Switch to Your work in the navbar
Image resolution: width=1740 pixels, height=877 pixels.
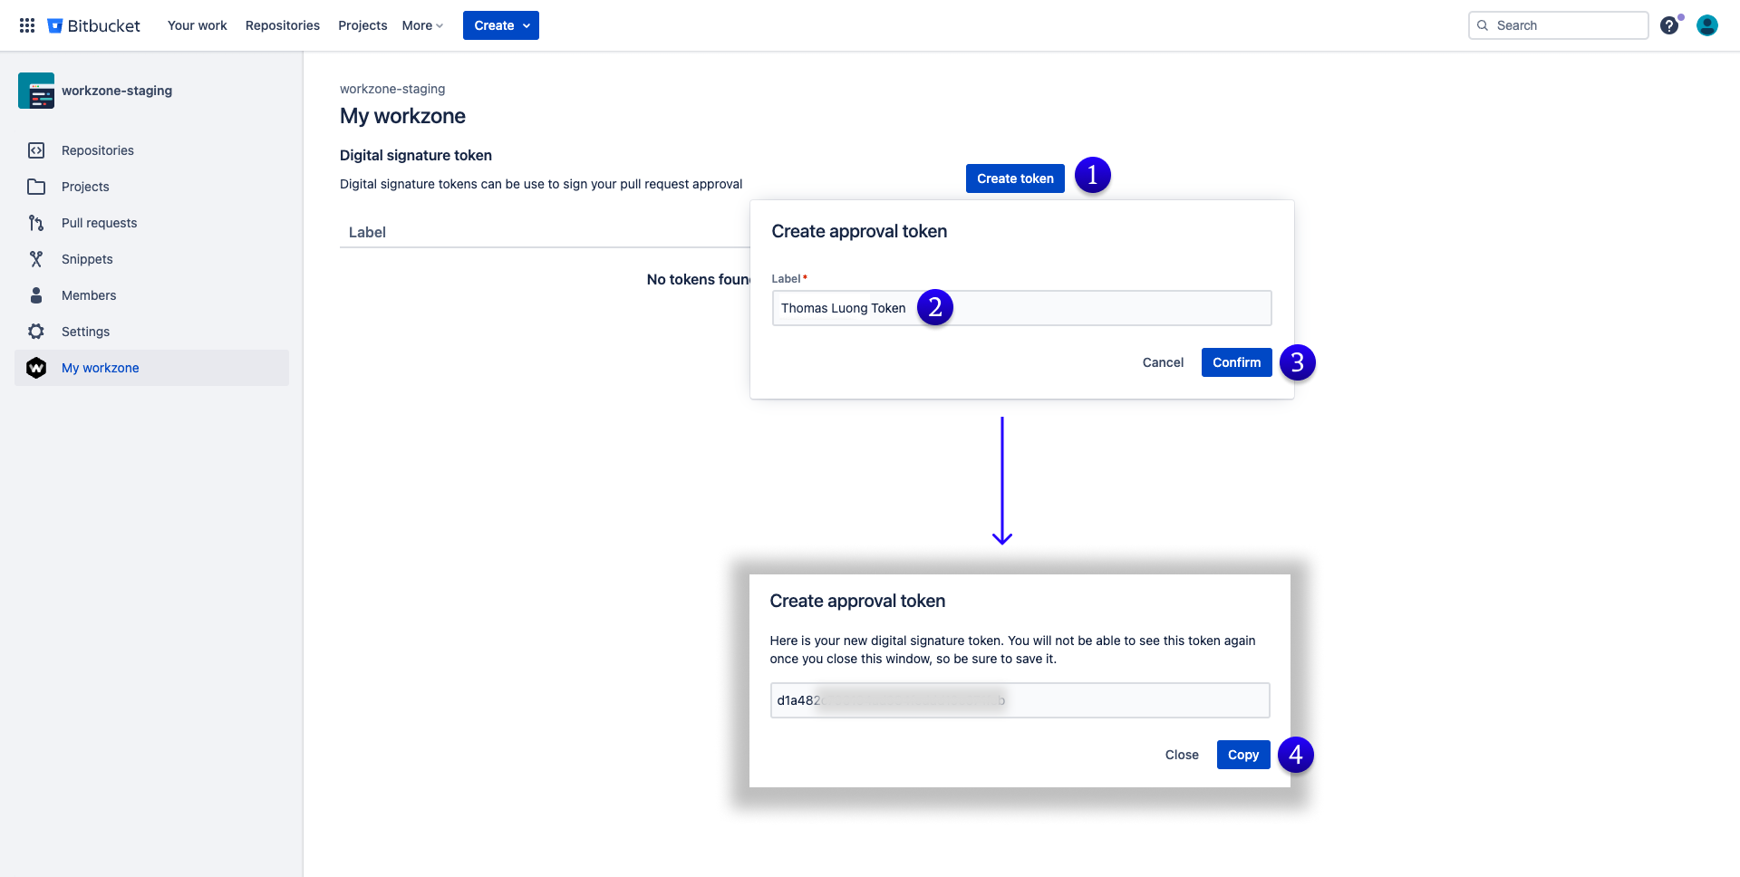click(197, 25)
